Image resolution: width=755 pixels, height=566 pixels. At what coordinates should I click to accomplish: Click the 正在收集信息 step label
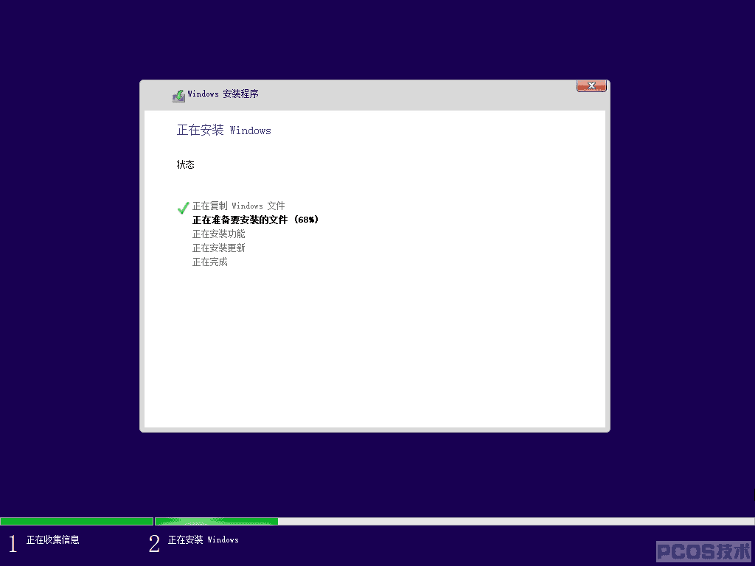[x=53, y=540]
